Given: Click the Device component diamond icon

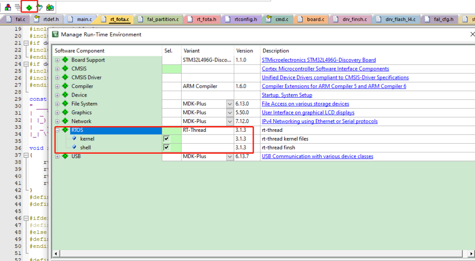Looking at the screenshot, I should (65, 95).
